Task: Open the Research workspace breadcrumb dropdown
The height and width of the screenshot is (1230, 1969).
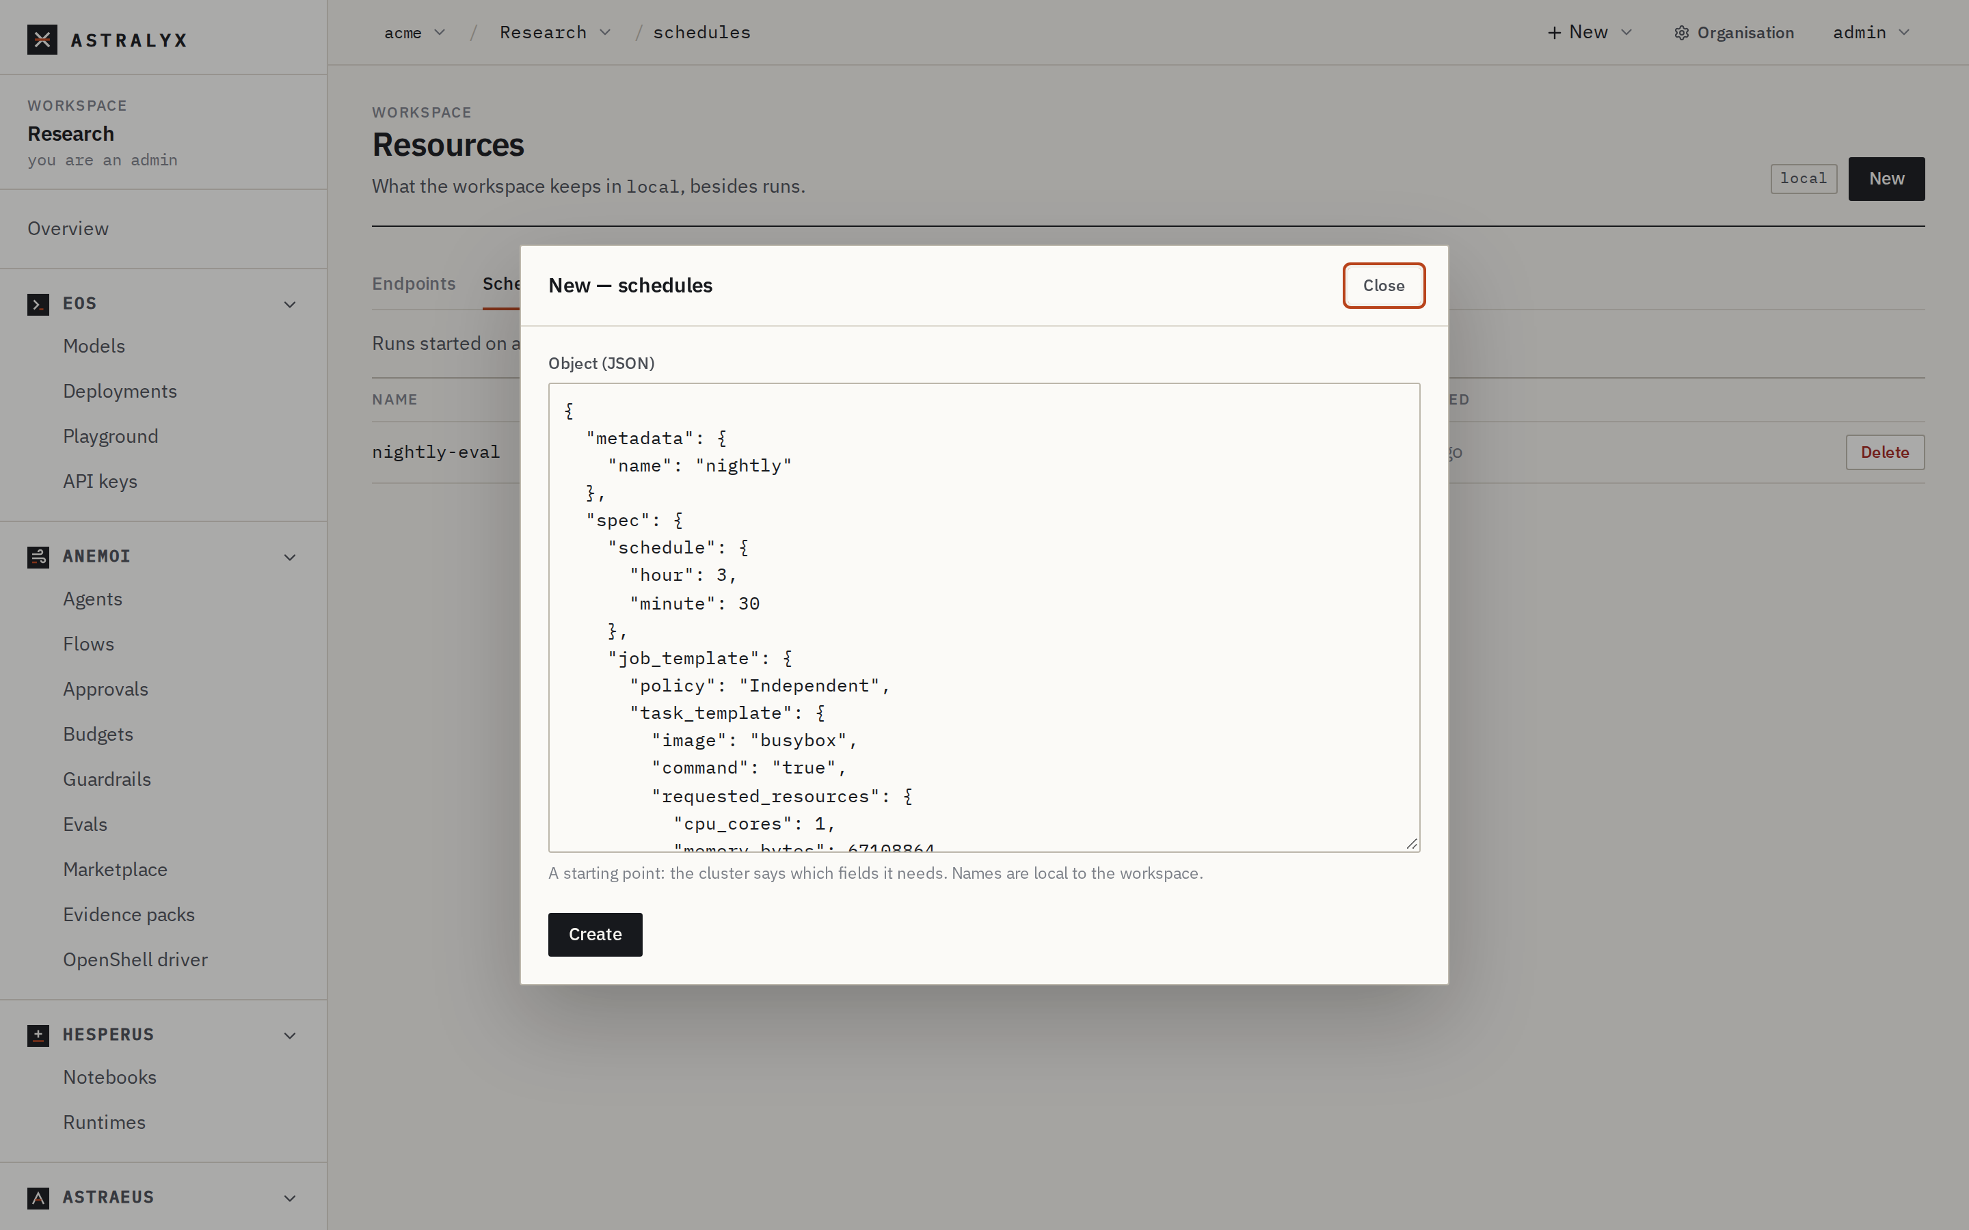Action: click(x=555, y=33)
